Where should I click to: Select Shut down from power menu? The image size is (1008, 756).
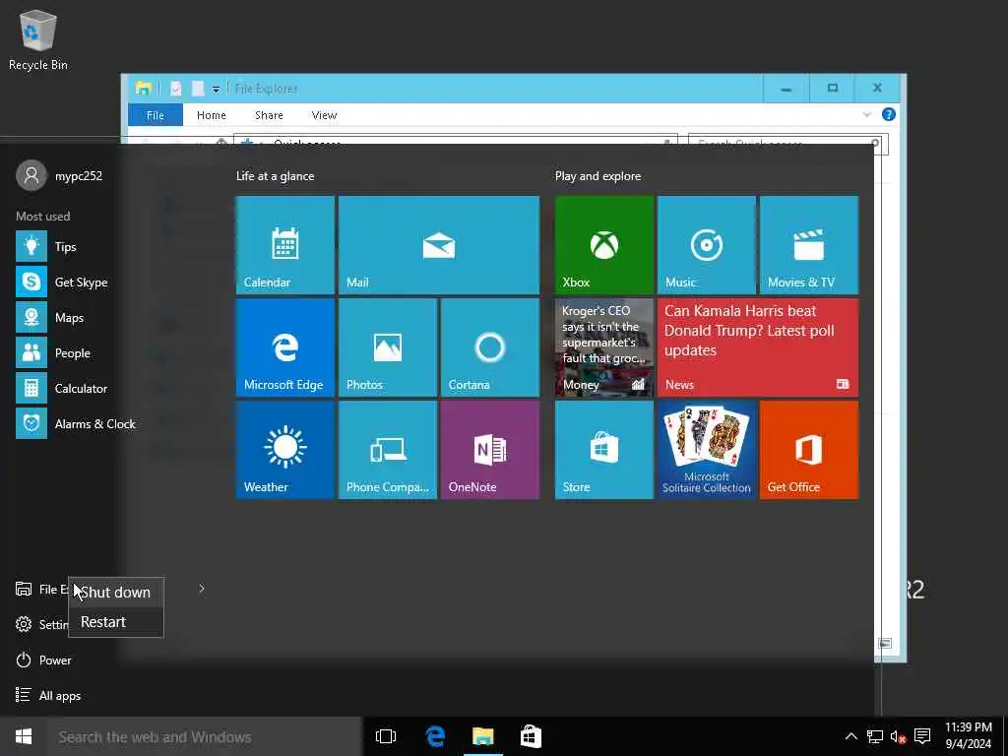pos(116,592)
